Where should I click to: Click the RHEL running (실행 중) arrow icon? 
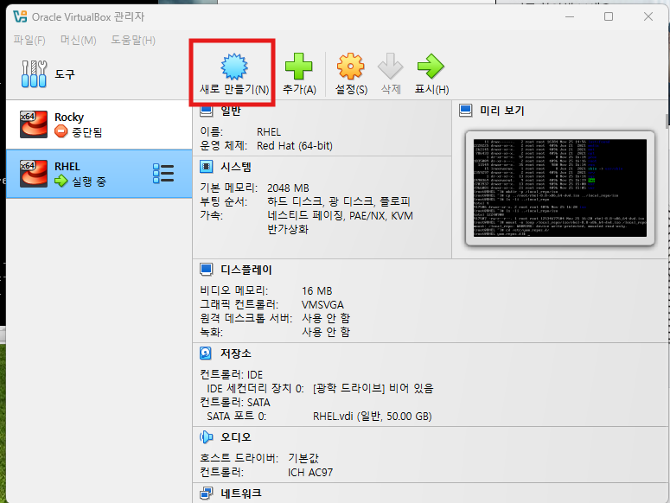pos(61,181)
